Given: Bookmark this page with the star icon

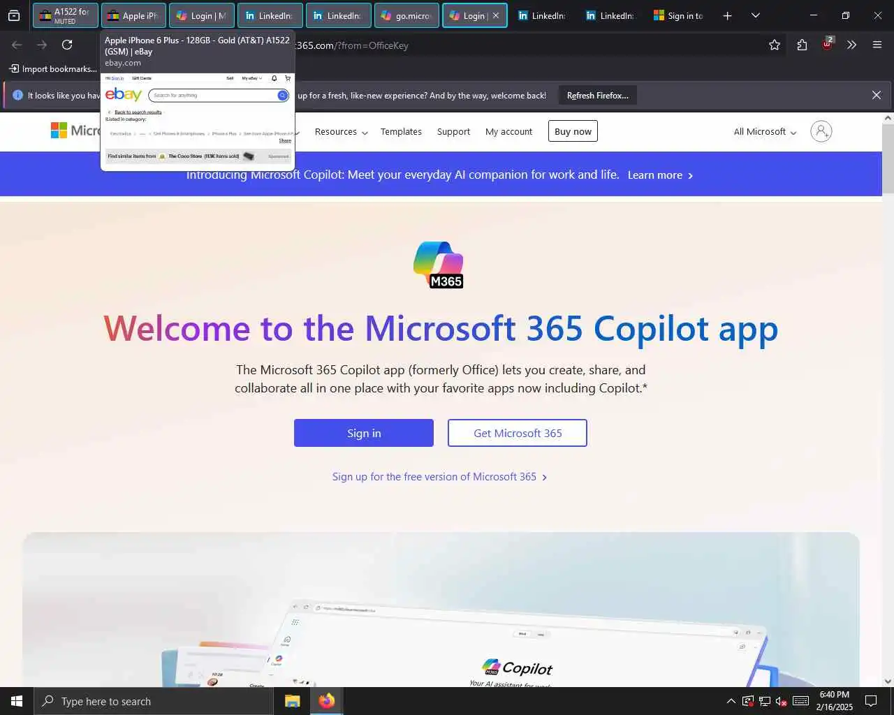Looking at the screenshot, I should pyautogui.click(x=775, y=45).
